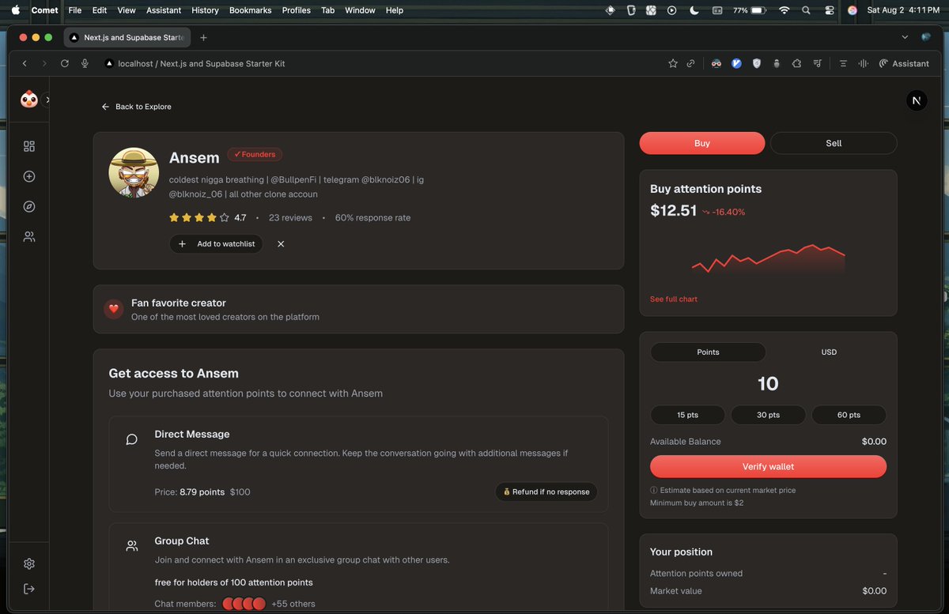Click Add to watchlist button

tap(216, 244)
